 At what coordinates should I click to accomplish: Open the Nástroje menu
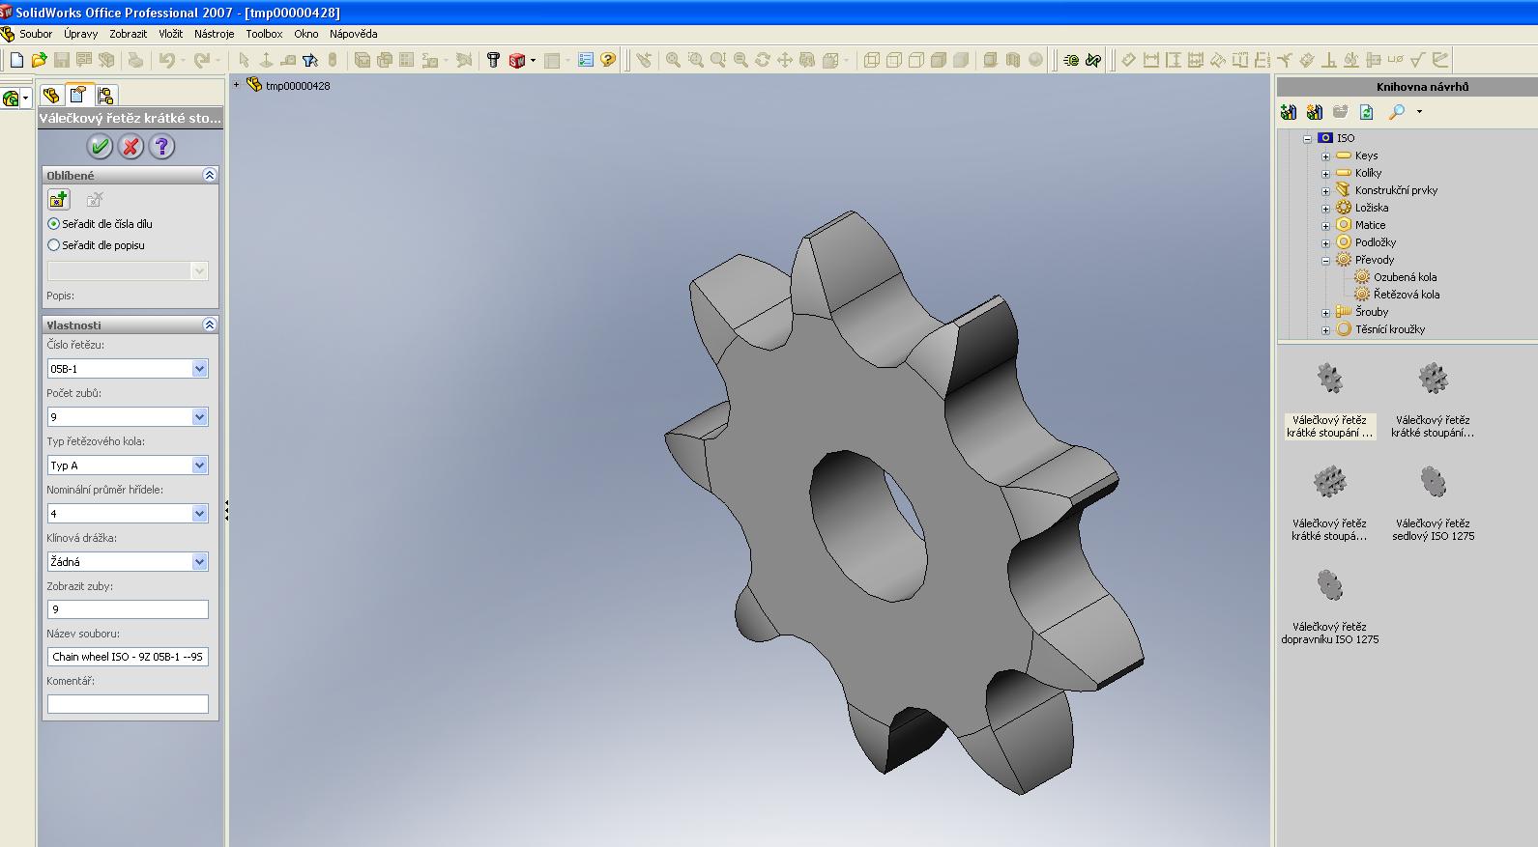pyautogui.click(x=214, y=34)
